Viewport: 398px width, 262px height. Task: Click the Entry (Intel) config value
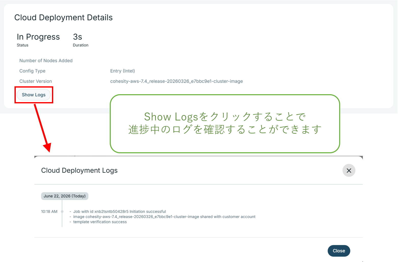tap(122, 71)
